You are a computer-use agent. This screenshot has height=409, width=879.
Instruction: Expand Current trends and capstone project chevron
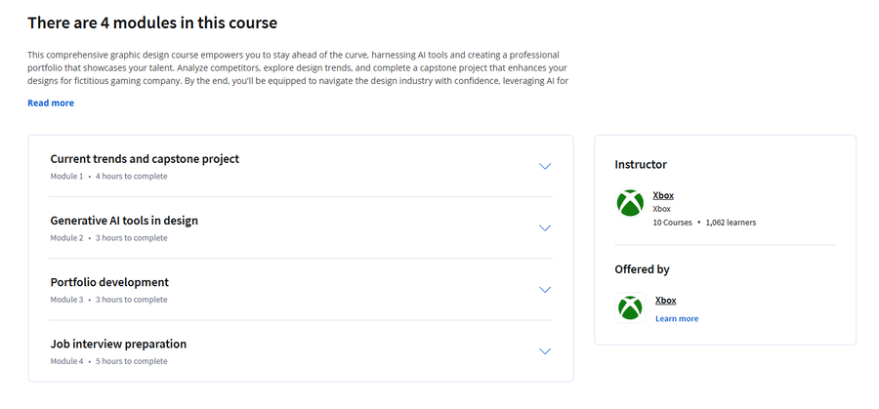[545, 166]
